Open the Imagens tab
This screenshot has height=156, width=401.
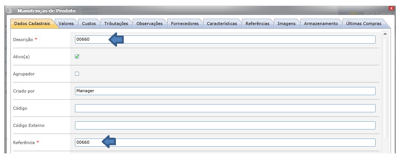tap(287, 24)
